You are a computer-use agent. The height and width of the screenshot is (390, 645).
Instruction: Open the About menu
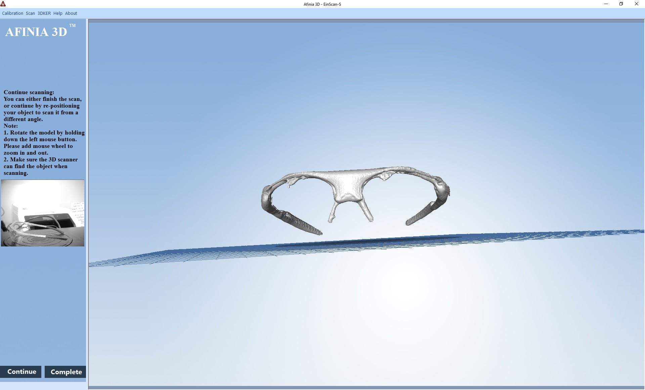71,13
